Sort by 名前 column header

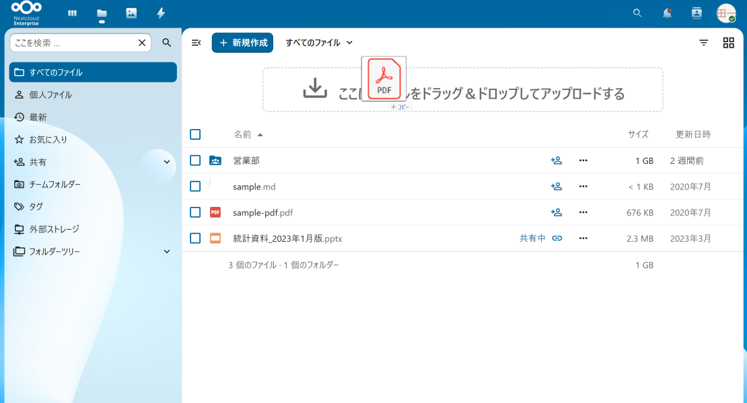tap(248, 134)
